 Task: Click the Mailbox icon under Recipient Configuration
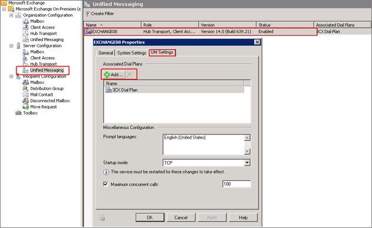25,82
